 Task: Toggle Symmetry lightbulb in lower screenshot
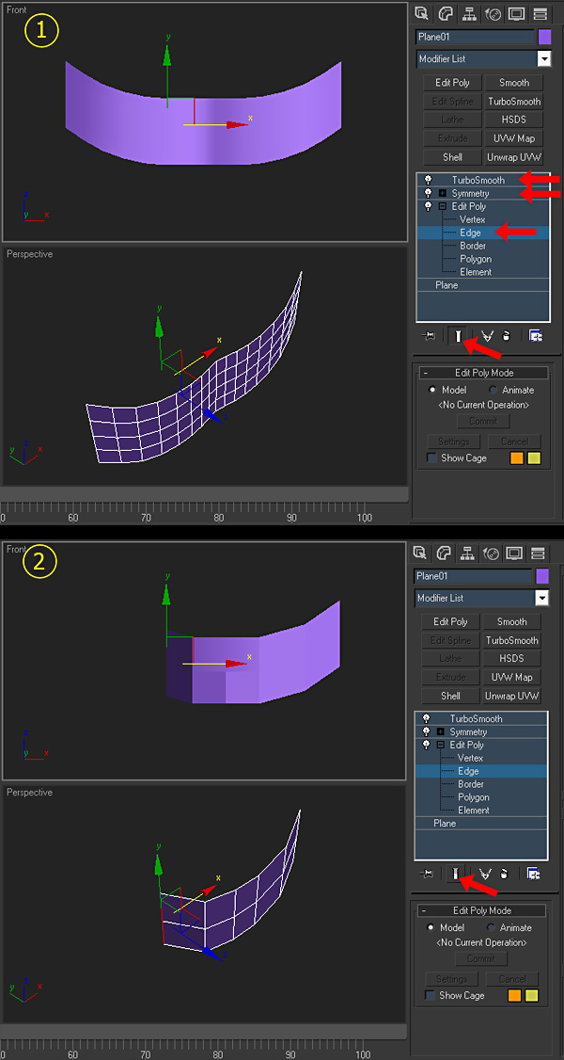tap(426, 731)
